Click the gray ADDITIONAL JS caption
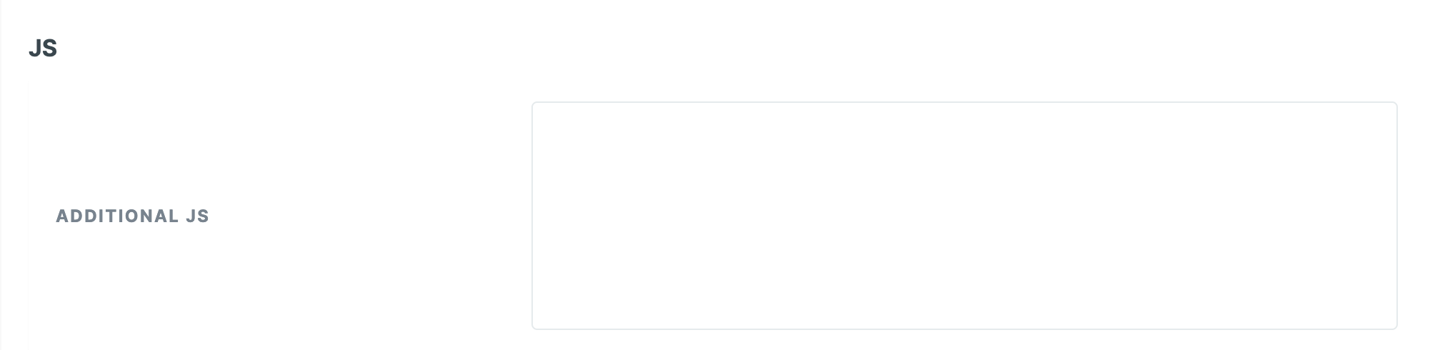The height and width of the screenshot is (350, 1450). coord(132,216)
